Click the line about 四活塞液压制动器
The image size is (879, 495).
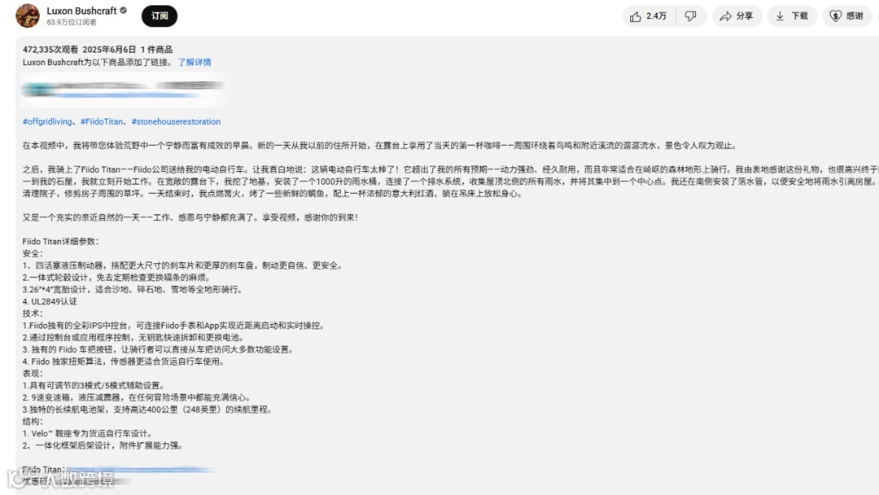(183, 265)
